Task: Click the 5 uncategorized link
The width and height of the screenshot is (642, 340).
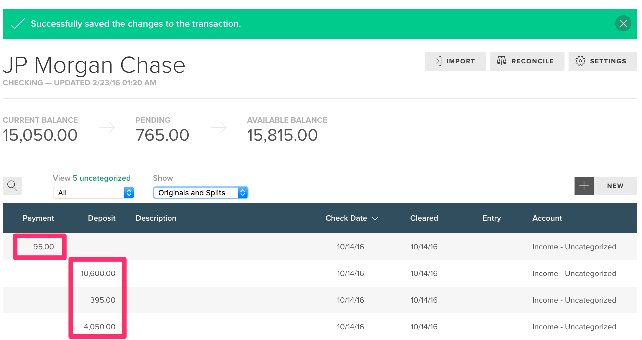Action: pos(102,178)
